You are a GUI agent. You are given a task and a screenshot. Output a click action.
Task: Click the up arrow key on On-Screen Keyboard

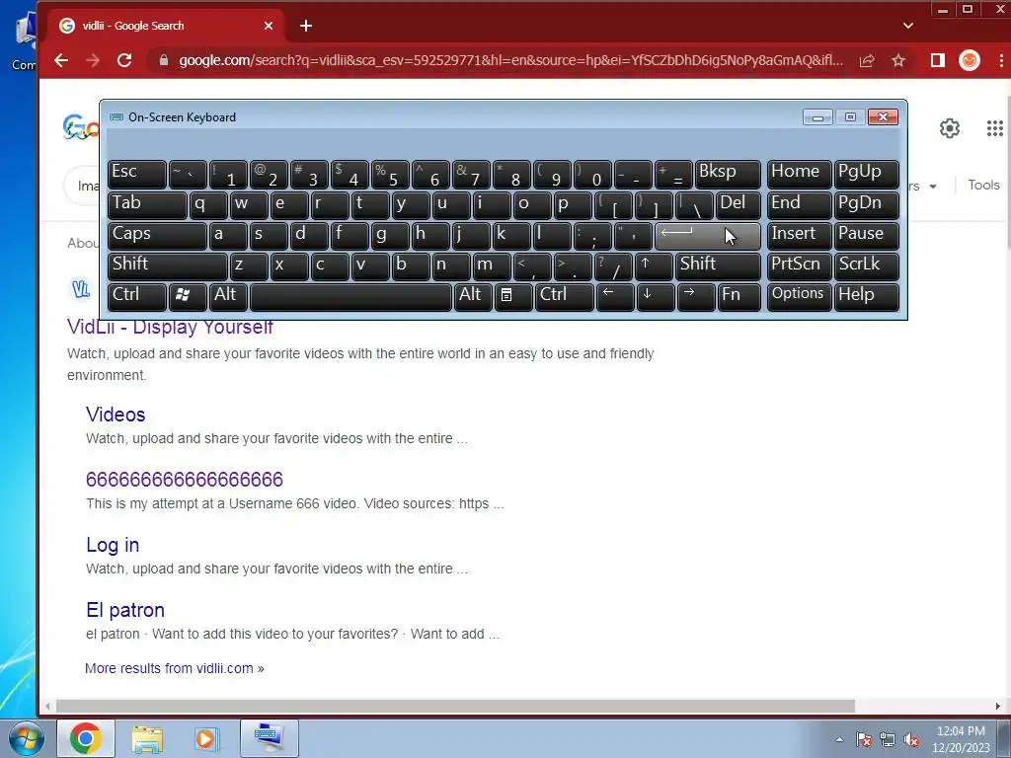coord(654,265)
